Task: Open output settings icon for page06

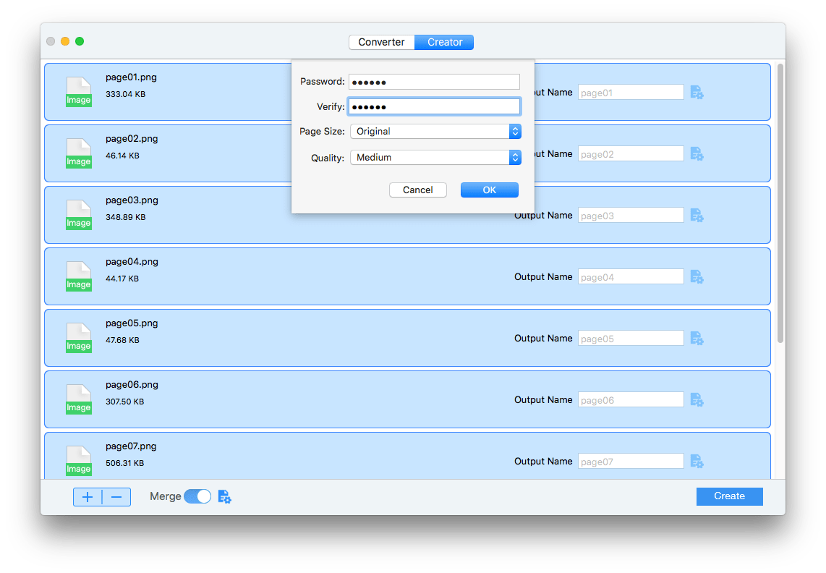Action: point(697,400)
